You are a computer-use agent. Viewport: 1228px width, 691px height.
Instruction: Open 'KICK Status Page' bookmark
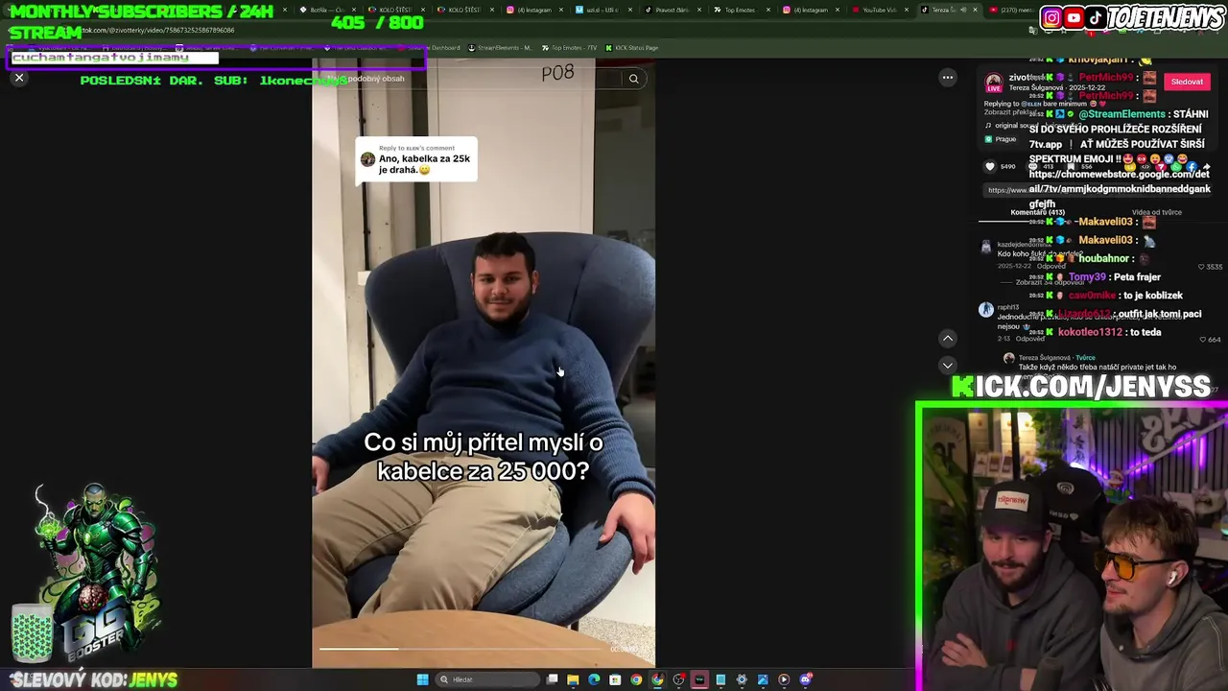coord(631,48)
